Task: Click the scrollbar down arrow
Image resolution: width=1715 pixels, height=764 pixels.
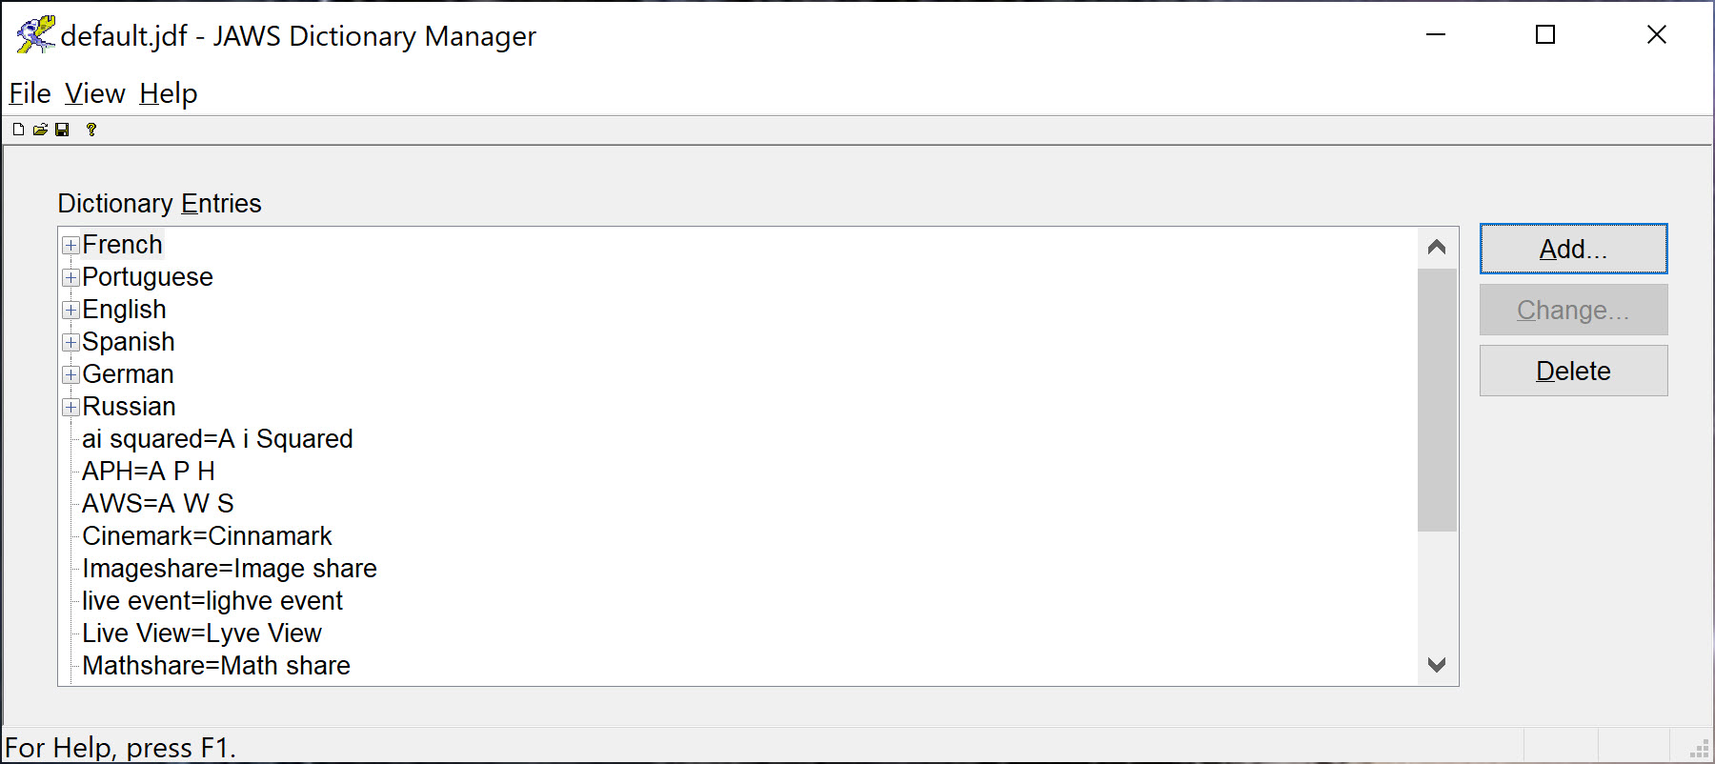Action: (x=1437, y=666)
